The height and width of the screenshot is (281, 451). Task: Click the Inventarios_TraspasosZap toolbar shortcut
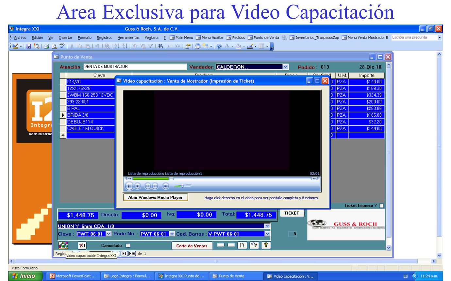click(x=314, y=38)
